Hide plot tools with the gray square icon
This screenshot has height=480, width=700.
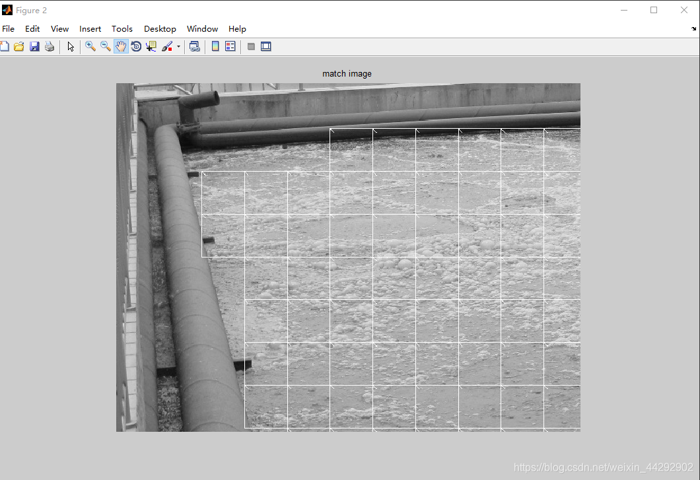click(x=251, y=46)
